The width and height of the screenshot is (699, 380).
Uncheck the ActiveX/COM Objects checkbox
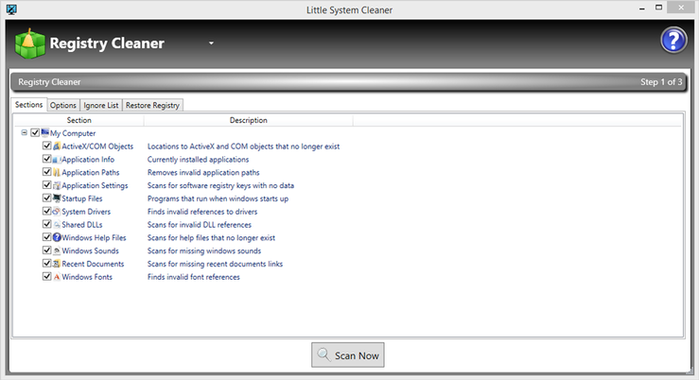pos(46,146)
